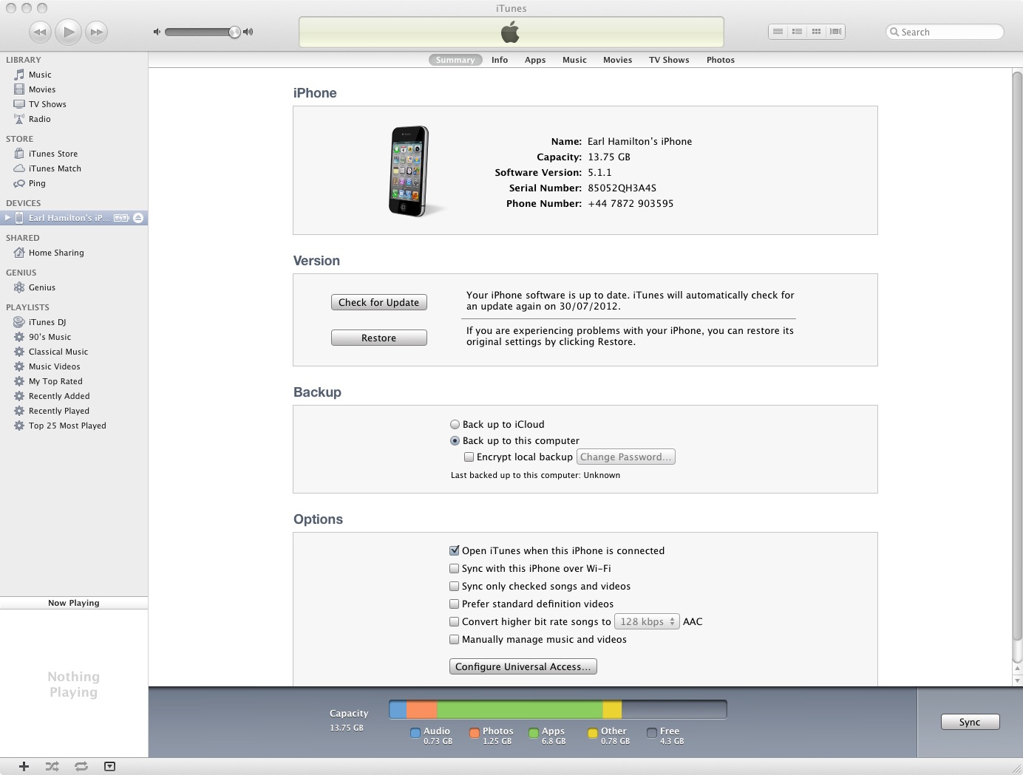Open the 128 kbps bit rate dropdown
The image size is (1023, 775).
pos(647,621)
